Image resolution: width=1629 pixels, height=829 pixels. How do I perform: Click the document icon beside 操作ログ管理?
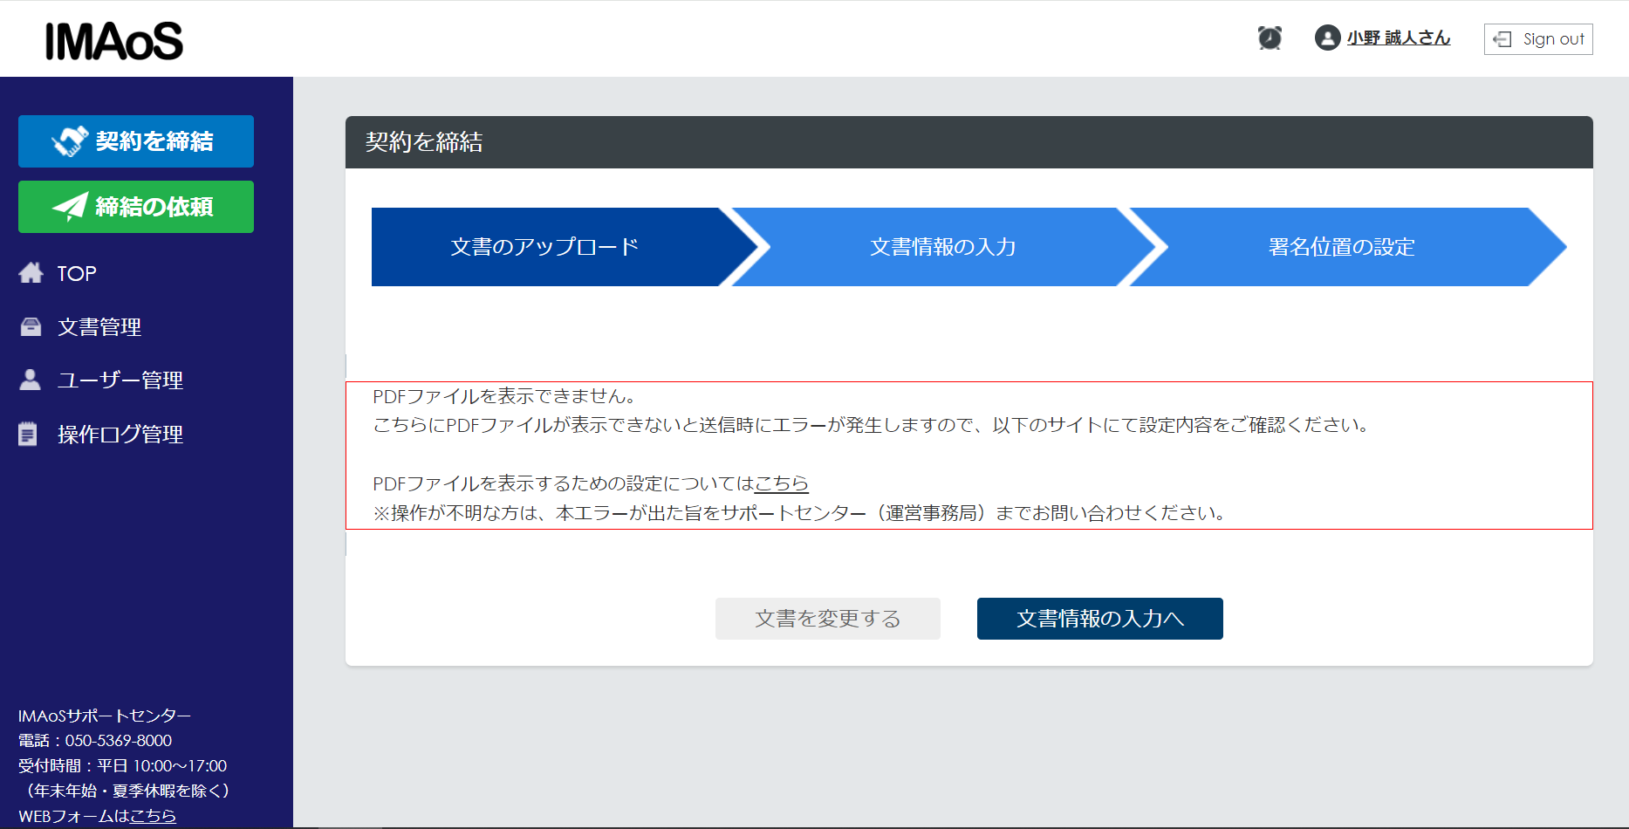click(x=28, y=434)
